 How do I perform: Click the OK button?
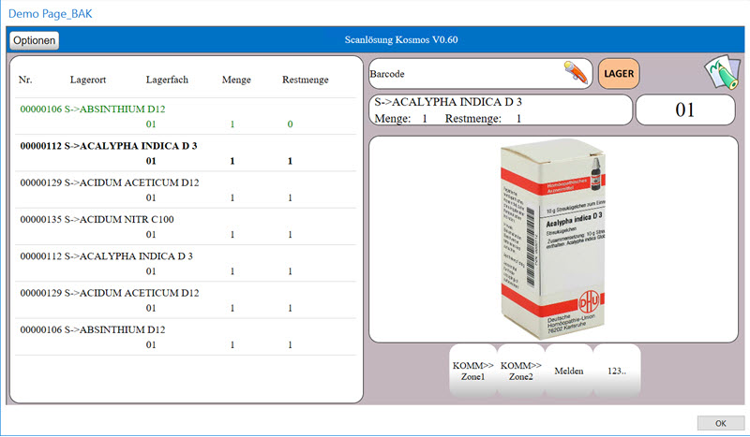[720, 423]
